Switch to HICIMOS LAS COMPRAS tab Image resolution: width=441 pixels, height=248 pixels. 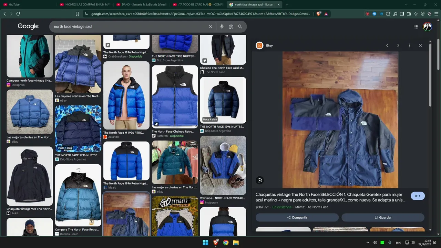[x=84, y=4]
